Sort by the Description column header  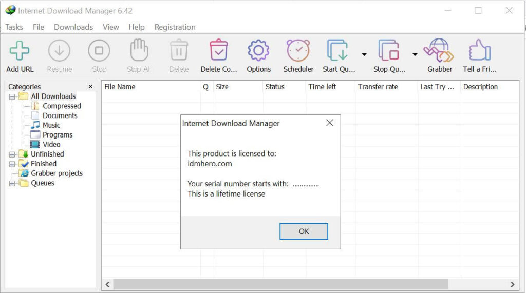[490, 87]
